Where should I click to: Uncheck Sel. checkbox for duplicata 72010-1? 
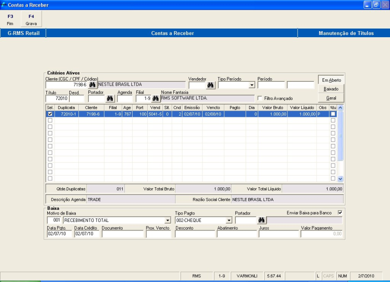[x=50, y=114]
